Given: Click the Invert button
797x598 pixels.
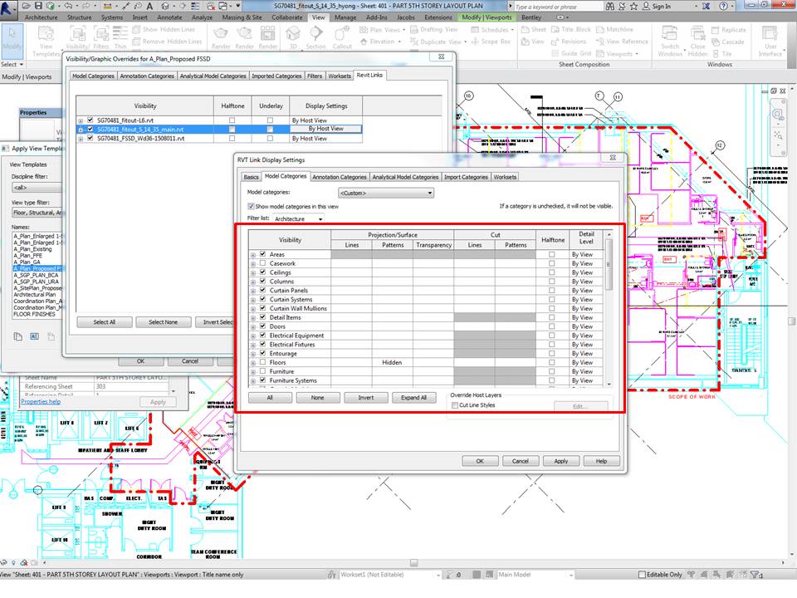Looking at the screenshot, I should 365,397.
